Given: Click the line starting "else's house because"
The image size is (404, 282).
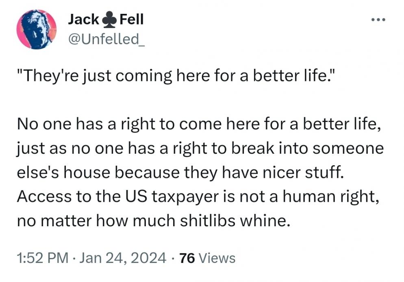Looking at the screenshot, I should [x=180, y=173].
